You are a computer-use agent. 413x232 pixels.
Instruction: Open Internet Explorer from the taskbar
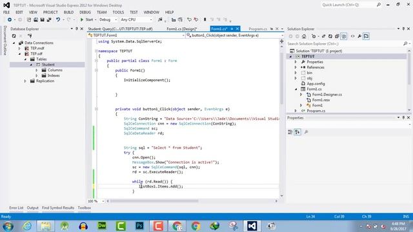pos(27,226)
